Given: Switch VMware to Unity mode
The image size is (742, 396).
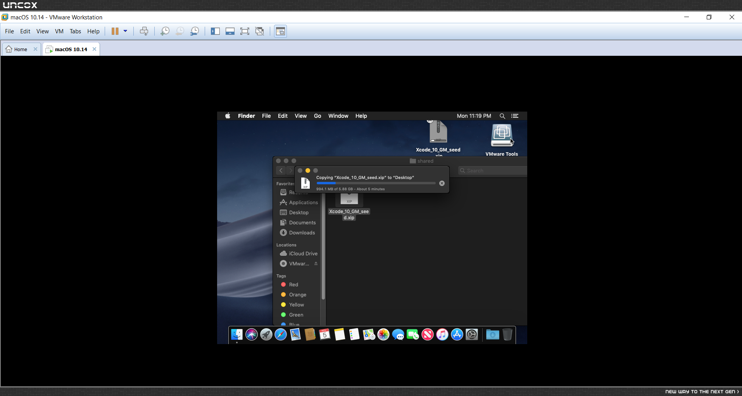Looking at the screenshot, I should [260, 31].
